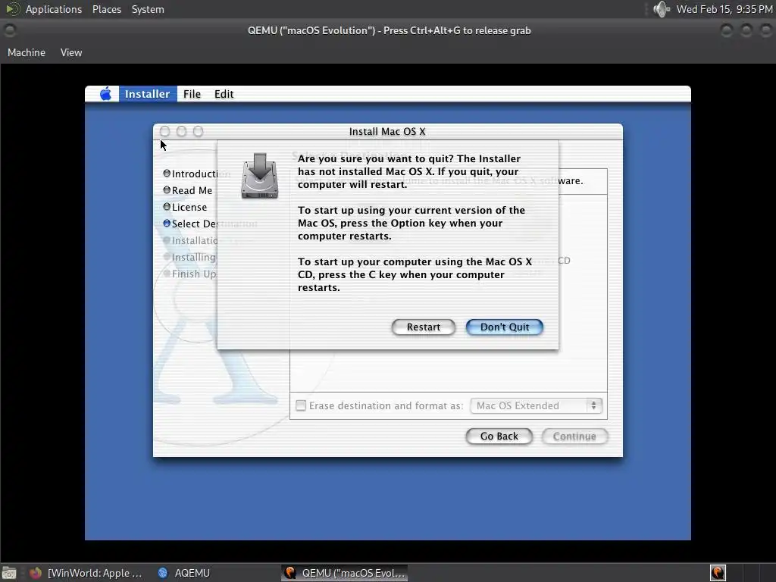Viewport: 776px width, 582px height.
Task: Click the Install Mac OS X minimize button
Action: click(x=182, y=131)
